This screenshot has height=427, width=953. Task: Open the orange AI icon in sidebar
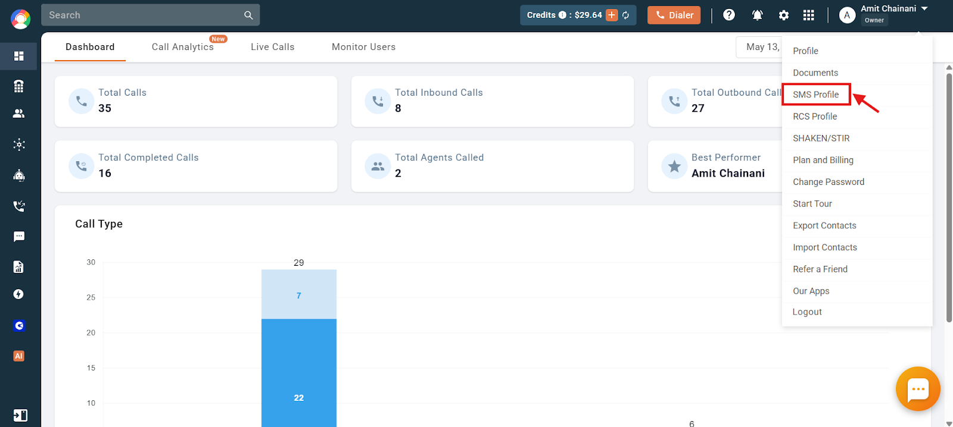point(19,356)
